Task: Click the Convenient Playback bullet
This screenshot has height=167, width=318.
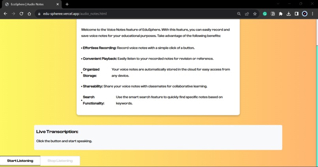Action: coord(147,59)
